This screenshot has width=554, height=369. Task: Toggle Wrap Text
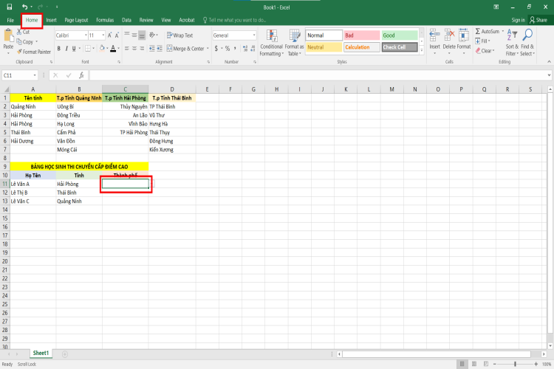pyautogui.click(x=179, y=35)
